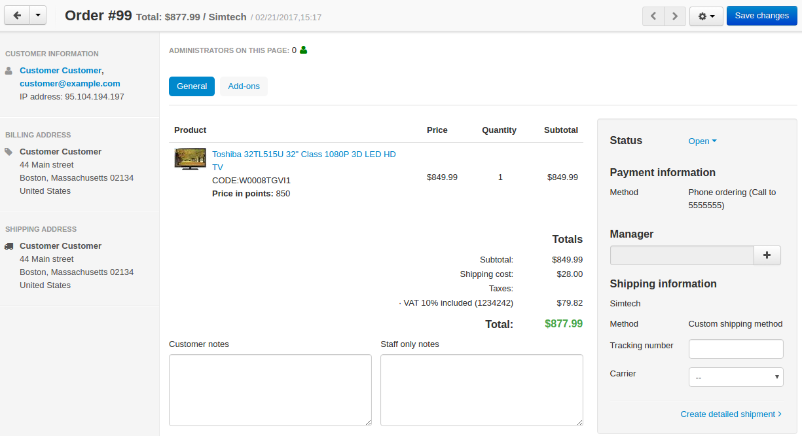Focus the Tracking number field
The height and width of the screenshot is (436, 802).
click(x=736, y=349)
